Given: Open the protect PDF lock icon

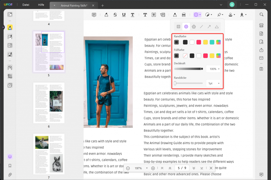Looking at the screenshot, I should 261,42.
